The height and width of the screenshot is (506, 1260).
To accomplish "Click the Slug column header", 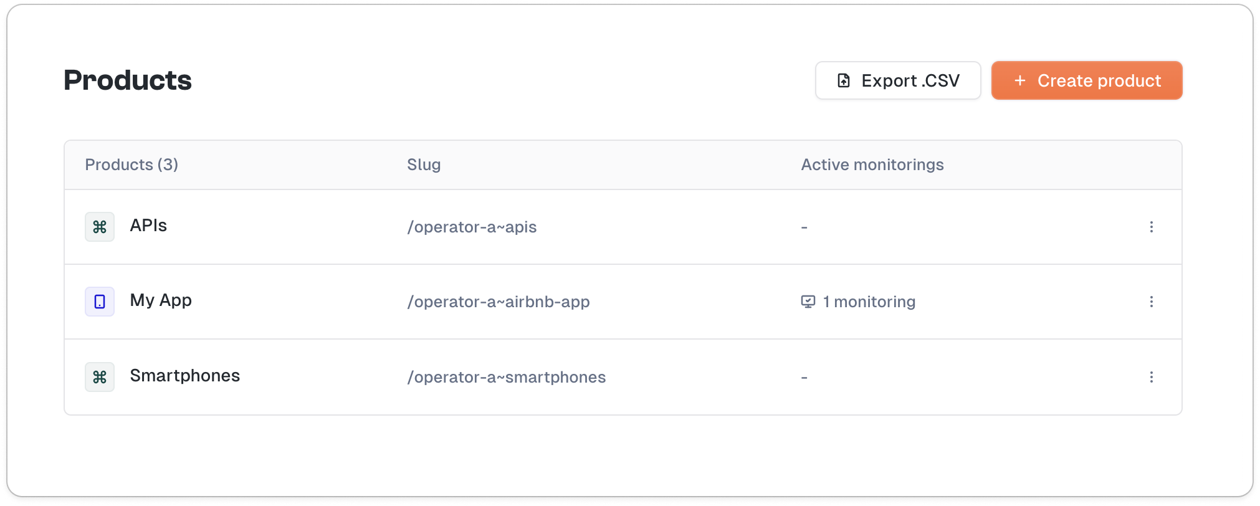I will [x=424, y=165].
